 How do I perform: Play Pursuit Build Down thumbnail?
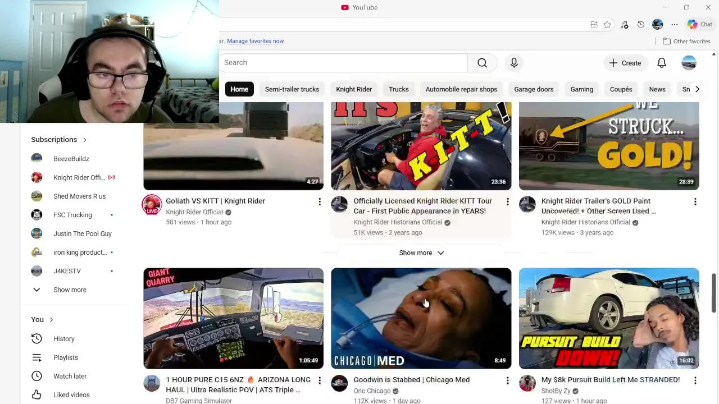[x=609, y=318]
